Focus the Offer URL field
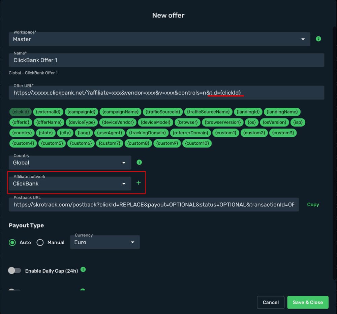Viewport: 337px width, 314px height. click(x=166, y=93)
